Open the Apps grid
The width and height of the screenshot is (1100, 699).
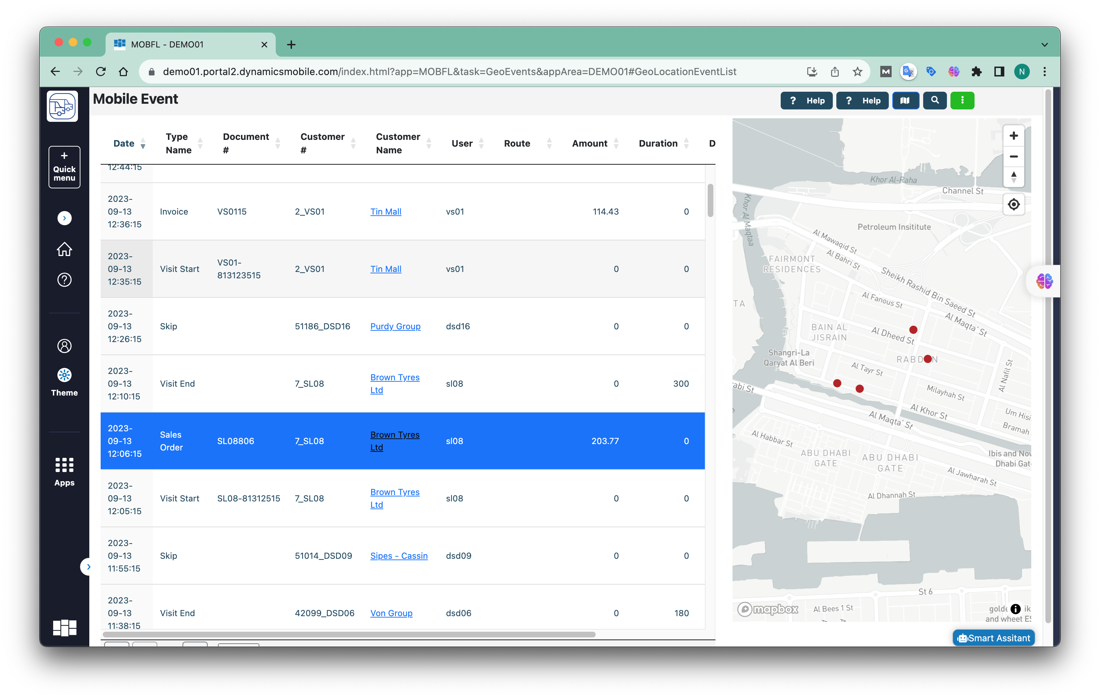pos(64,472)
